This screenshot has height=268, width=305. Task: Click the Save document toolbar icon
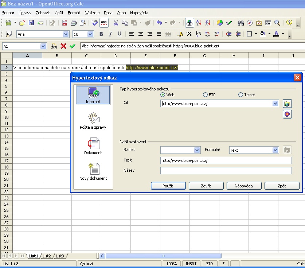click(31, 23)
